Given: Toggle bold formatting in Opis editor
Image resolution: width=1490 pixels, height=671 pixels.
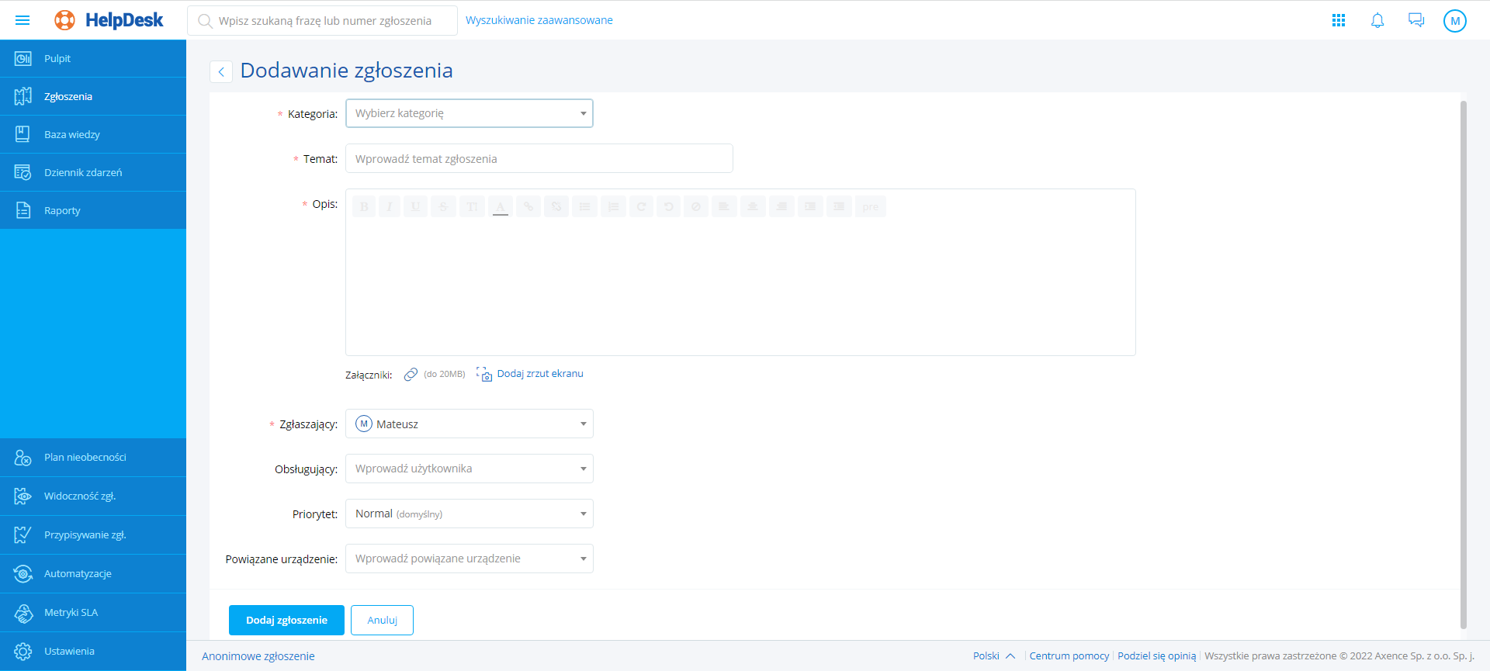Looking at the screenshot, I should pyautogui.click(x=364, y=207).
